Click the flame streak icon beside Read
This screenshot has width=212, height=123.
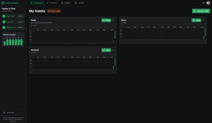(12, 22)
